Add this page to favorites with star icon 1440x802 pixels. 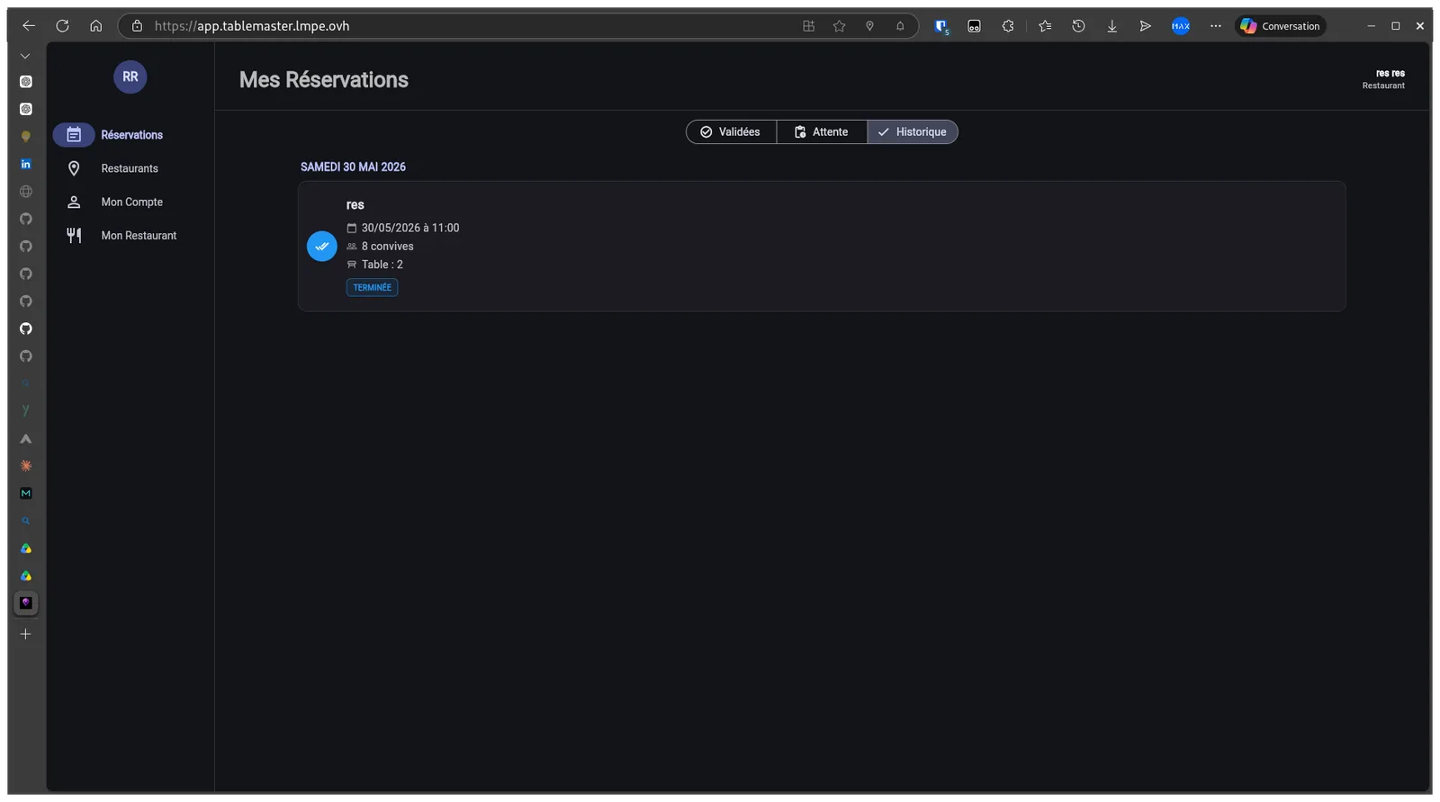click(839, 26)
